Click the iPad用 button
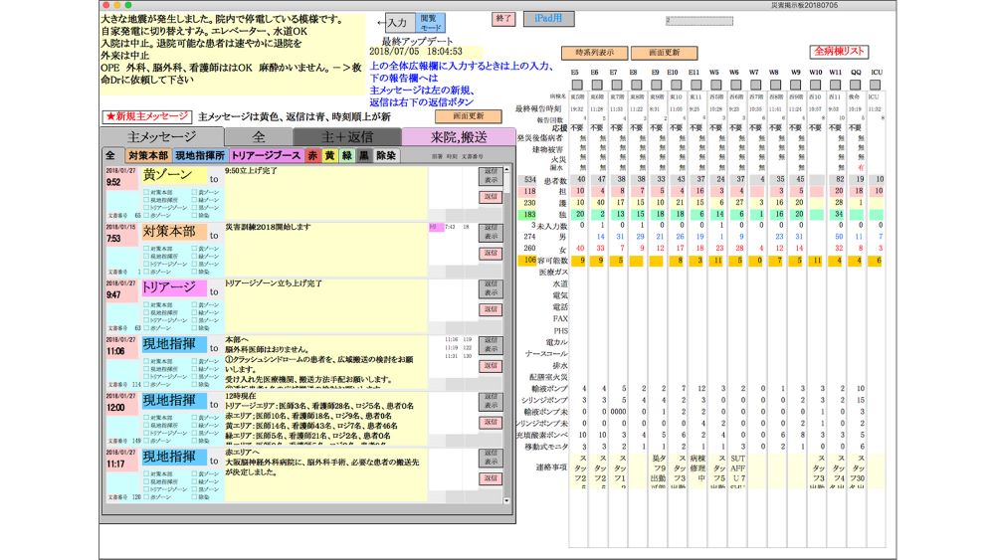Image resolution: width=995 pixels, height=560 pixels. click(x=549, y=19)
